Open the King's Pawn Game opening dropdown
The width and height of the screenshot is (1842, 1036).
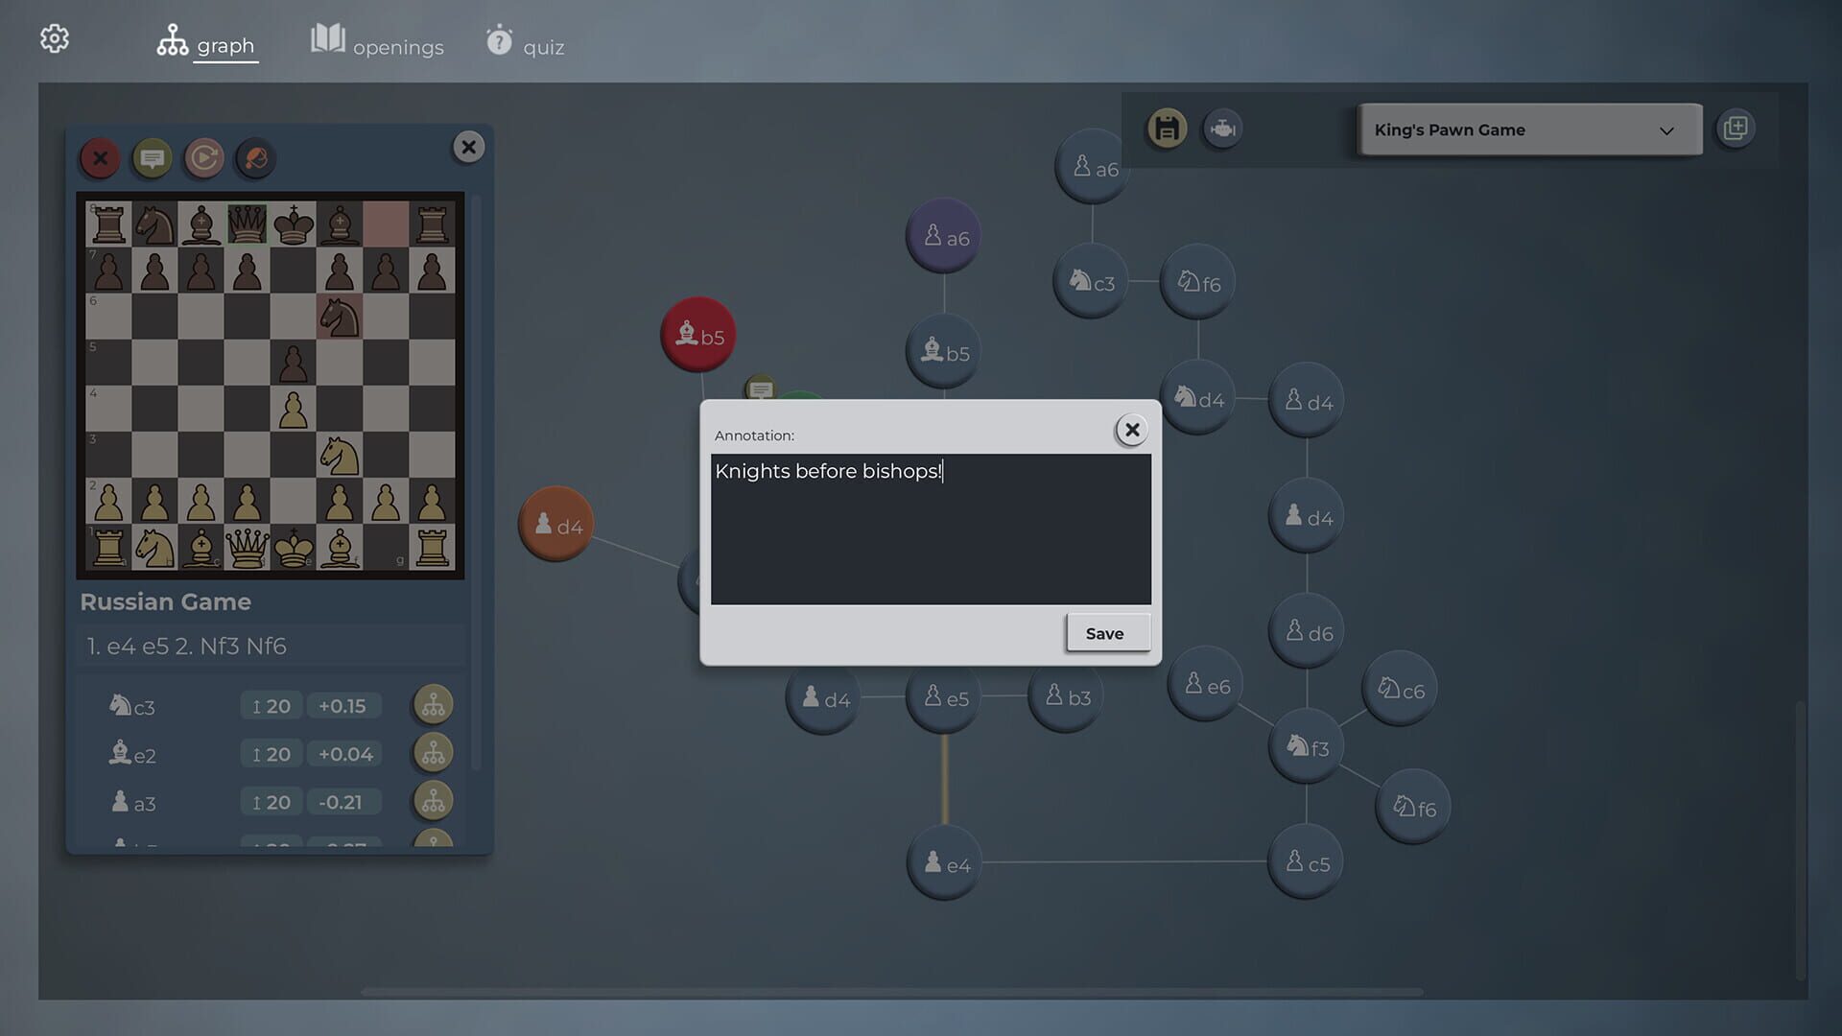[1527, 129]
